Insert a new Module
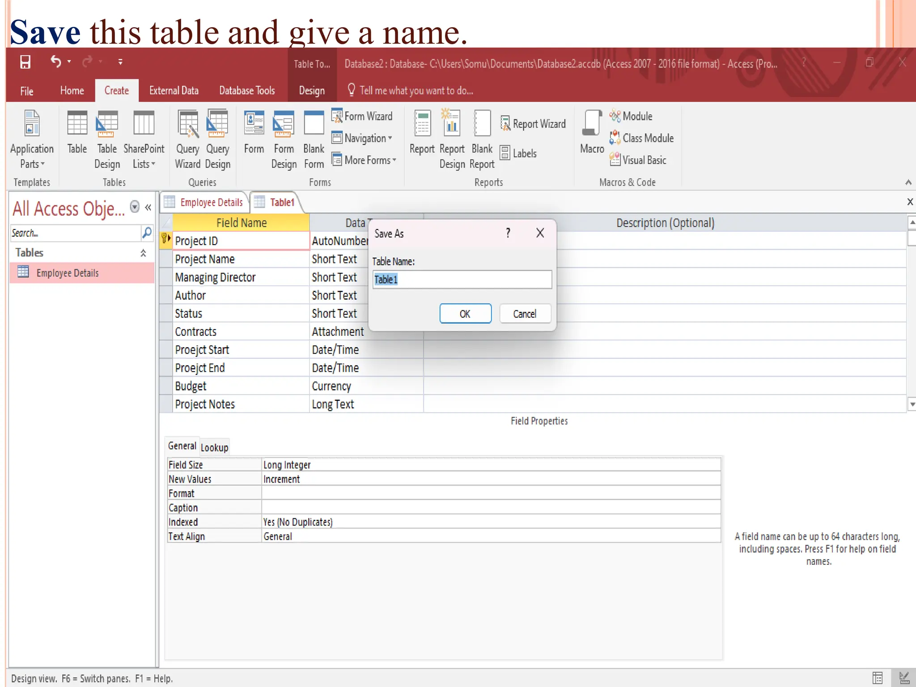This screenshot has height=687, width=916. coord(631,116)
